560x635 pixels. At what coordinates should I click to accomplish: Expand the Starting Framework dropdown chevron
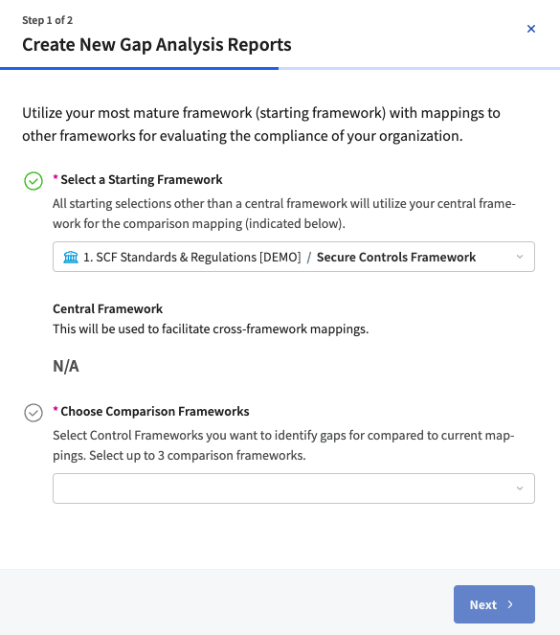(x=520, y=257)
